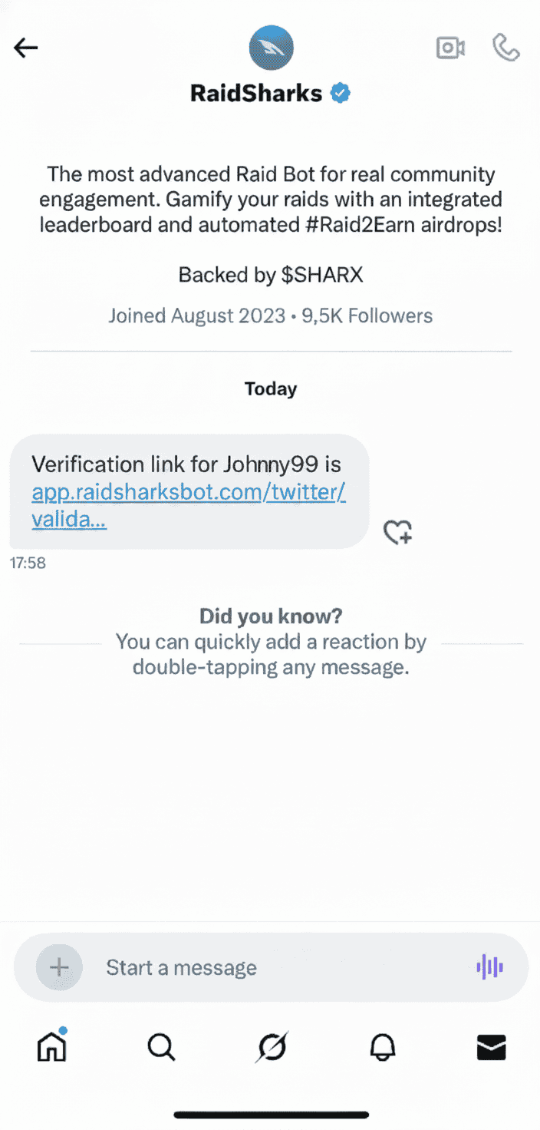Screen dimensions: 540x1130
Task: Select the Verification link message bubble
Action: click(x=189, y=465)
